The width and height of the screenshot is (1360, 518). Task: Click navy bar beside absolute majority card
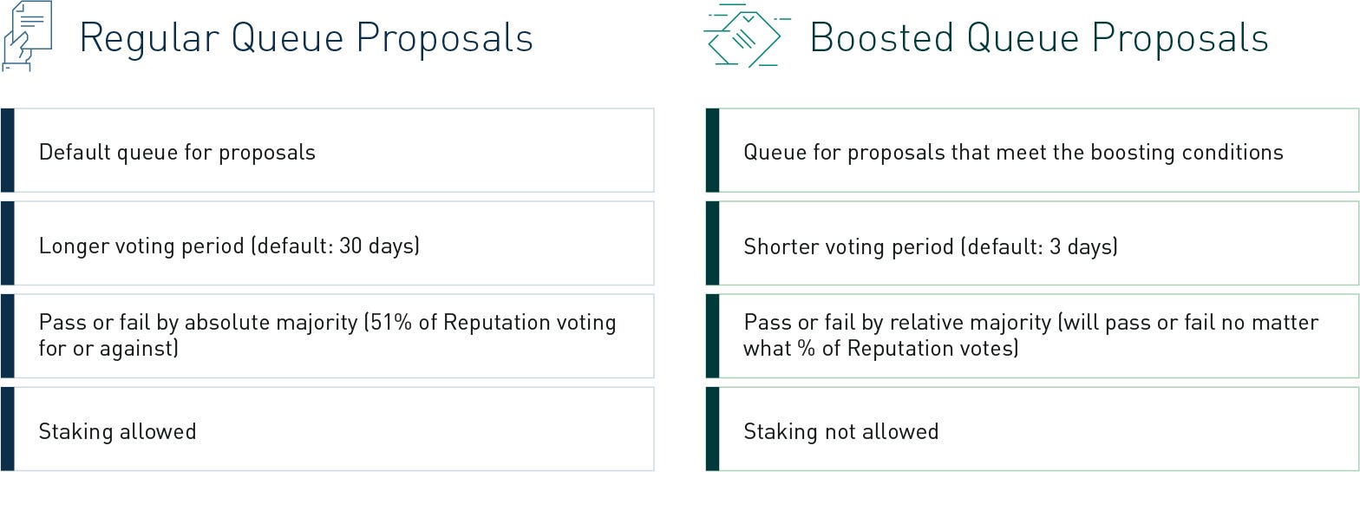(7, 336)
